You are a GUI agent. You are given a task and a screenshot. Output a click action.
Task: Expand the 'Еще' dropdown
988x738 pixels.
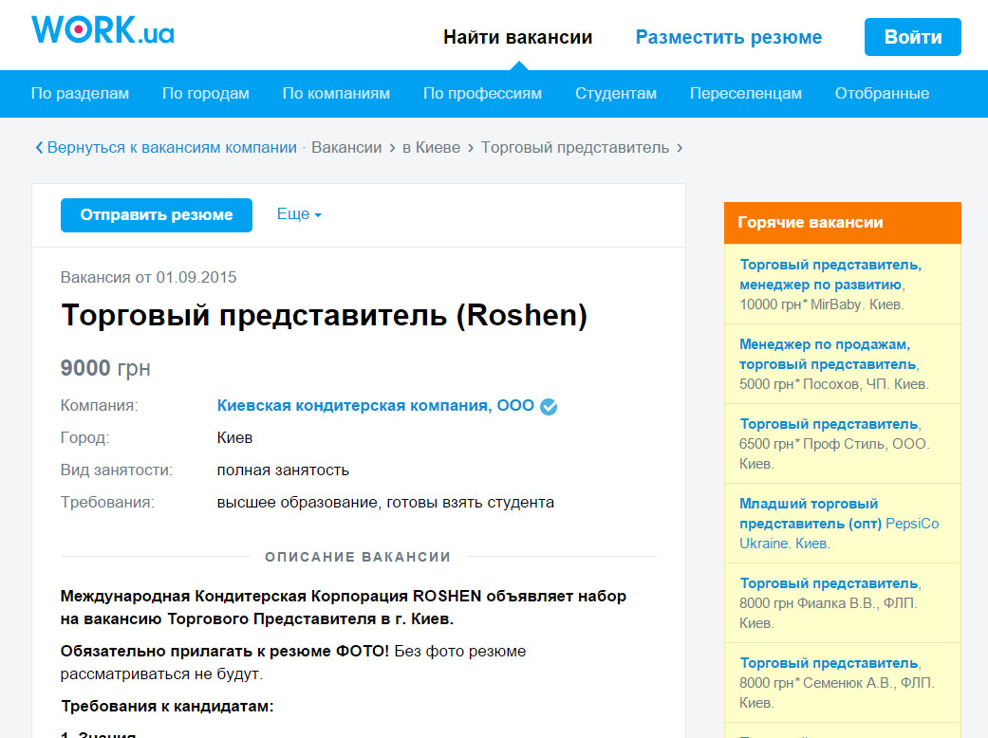click(299, 214)
